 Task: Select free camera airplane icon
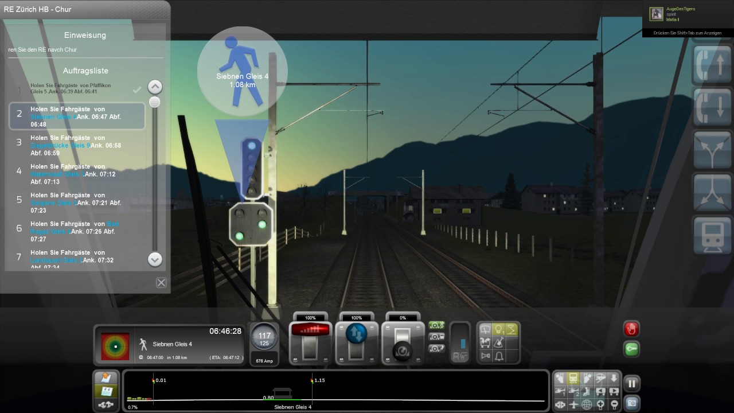click(573, 404)
